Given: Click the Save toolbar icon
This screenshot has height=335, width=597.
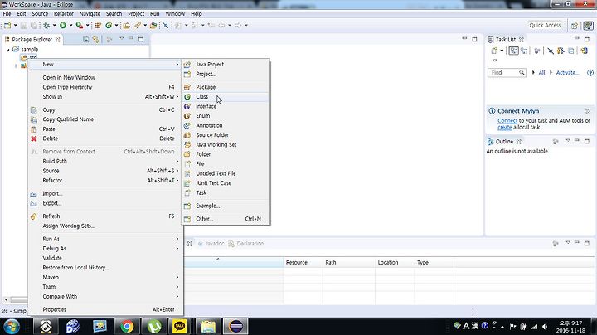Looking at the screenshot, I should (x=23, y=25).
